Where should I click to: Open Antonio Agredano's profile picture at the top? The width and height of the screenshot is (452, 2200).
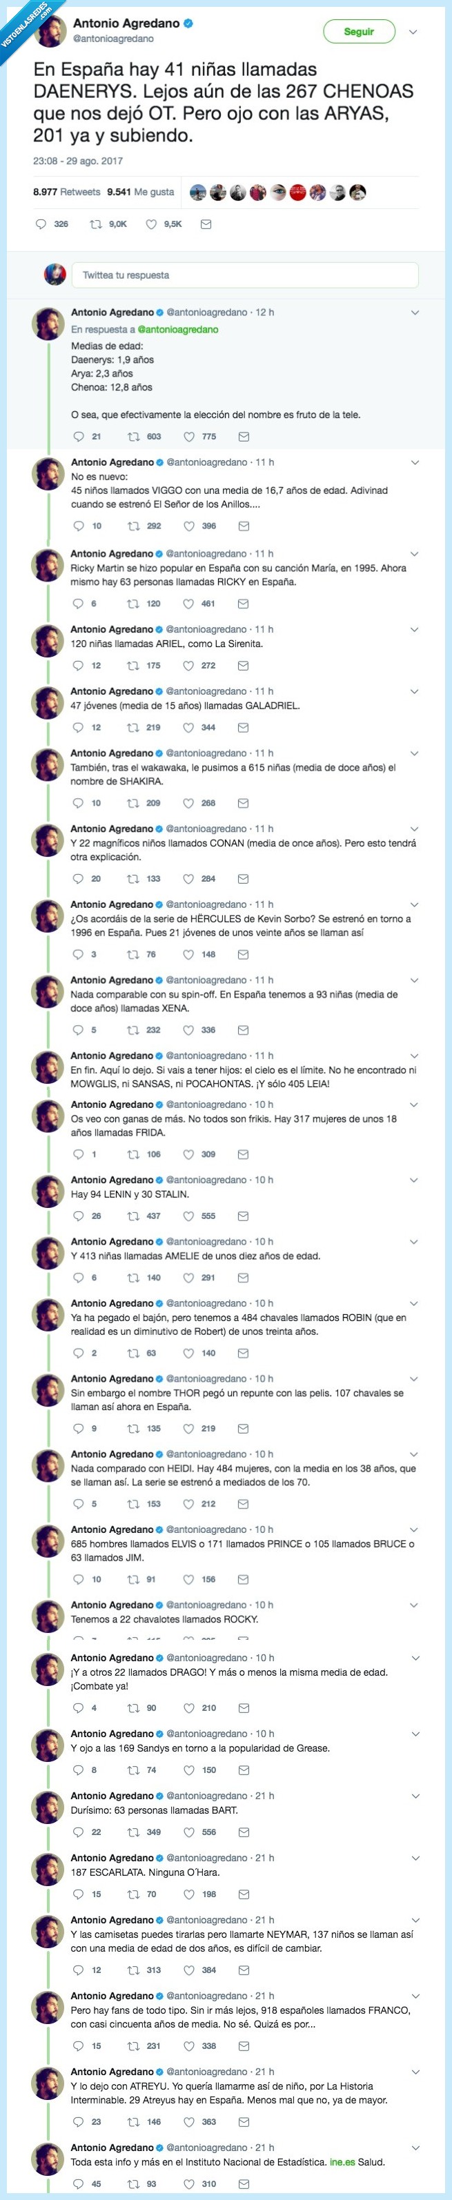[x=49, y=32]
